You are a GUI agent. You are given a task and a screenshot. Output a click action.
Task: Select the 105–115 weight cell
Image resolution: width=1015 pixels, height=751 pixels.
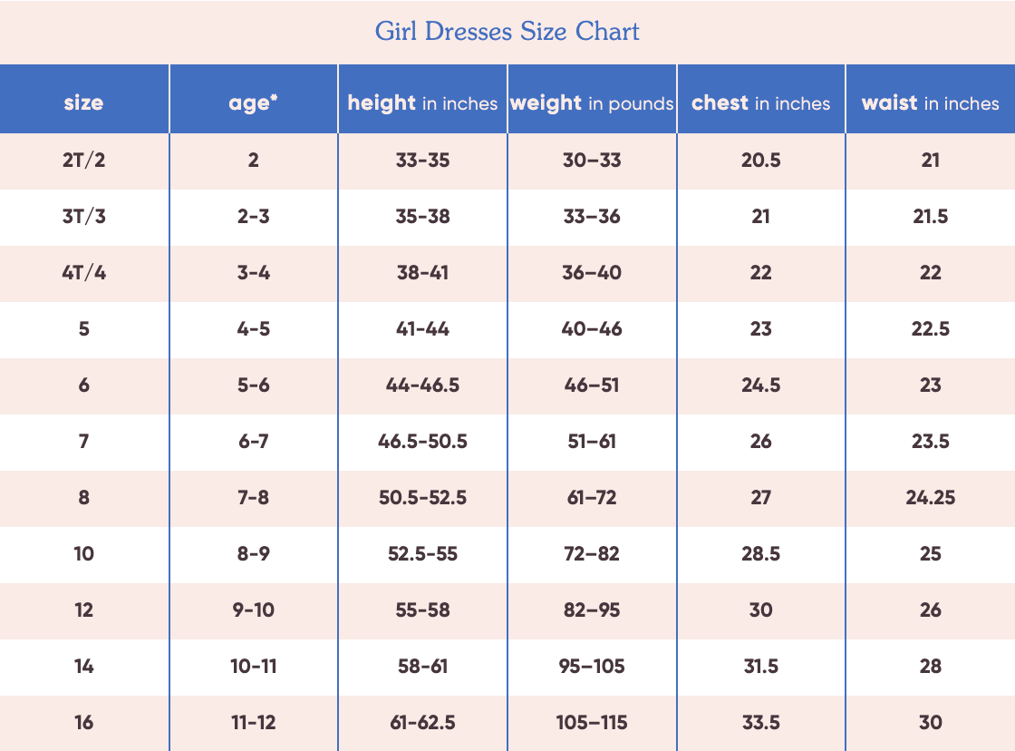(x=592, y=723)
